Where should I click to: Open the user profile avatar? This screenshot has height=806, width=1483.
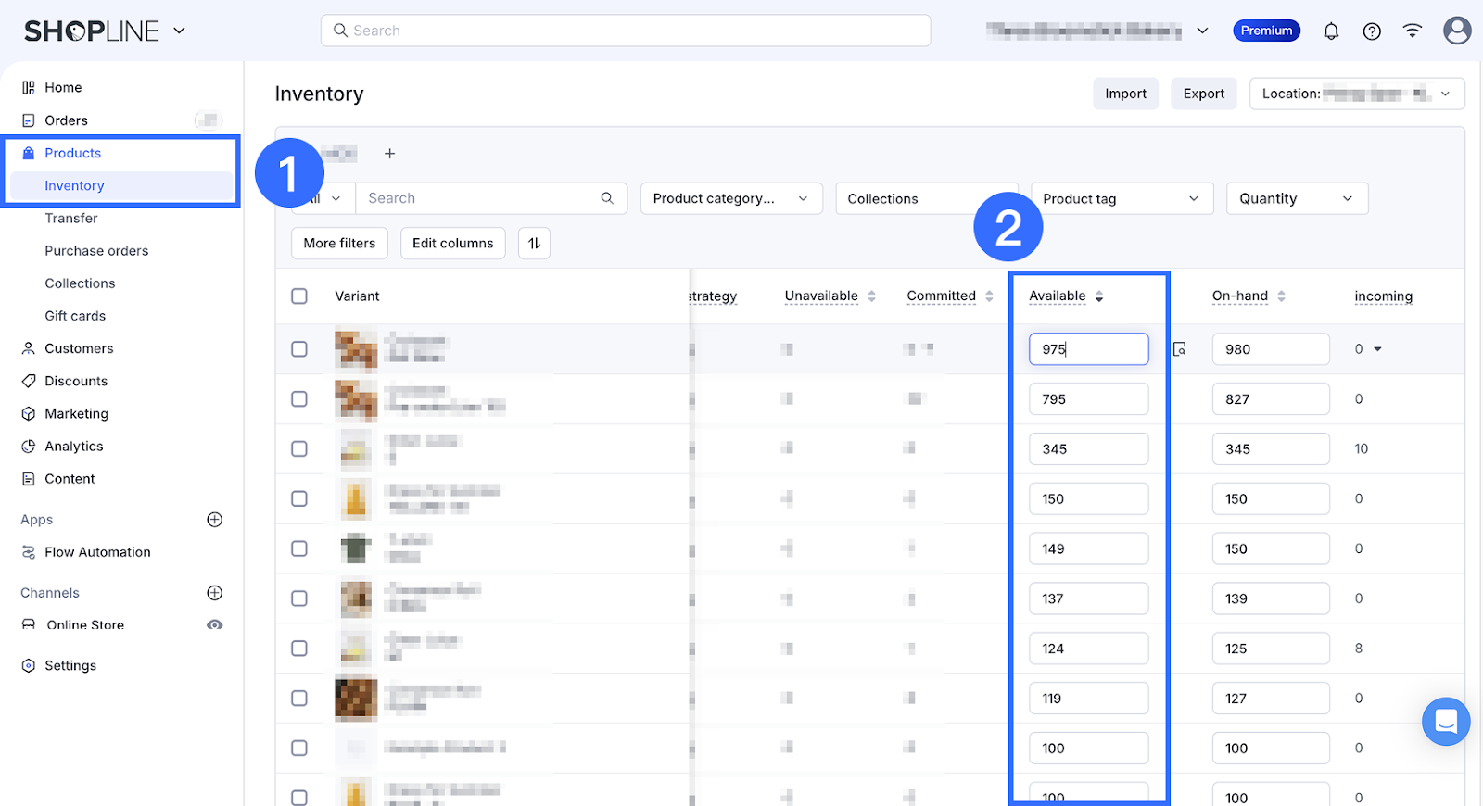tap(1457, 31)
